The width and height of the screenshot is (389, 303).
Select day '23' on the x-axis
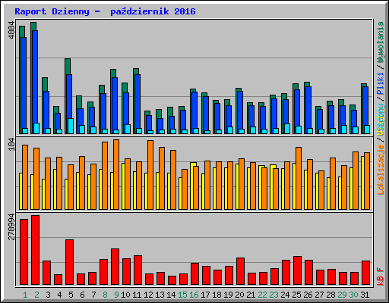pos(274,295)
